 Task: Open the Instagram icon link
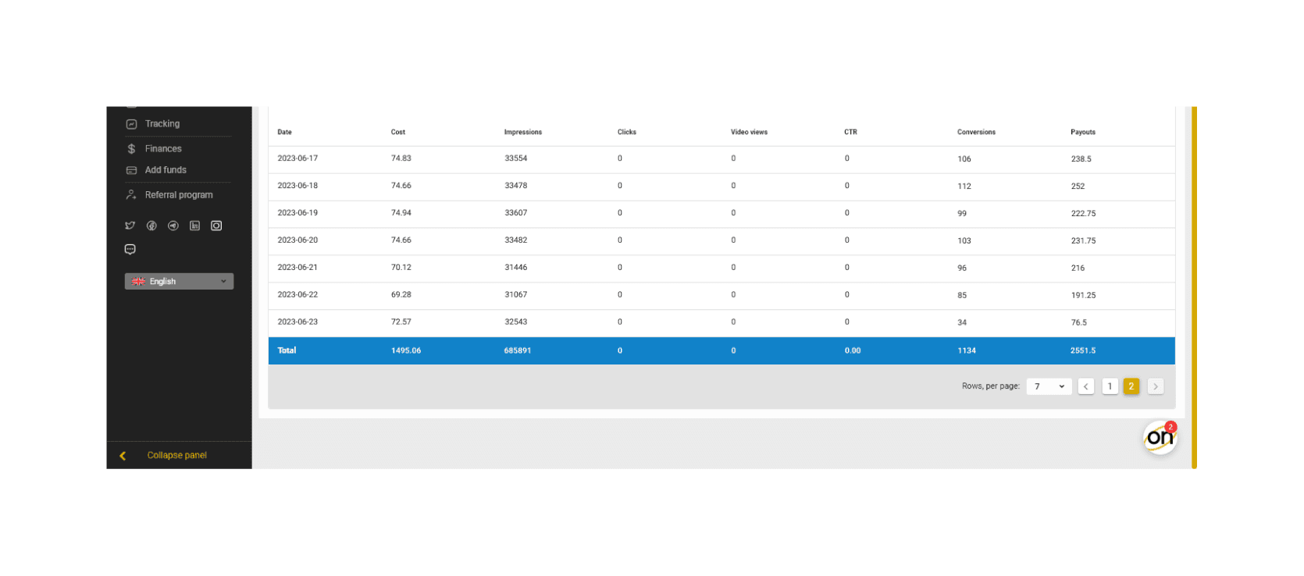coord(216,226)
